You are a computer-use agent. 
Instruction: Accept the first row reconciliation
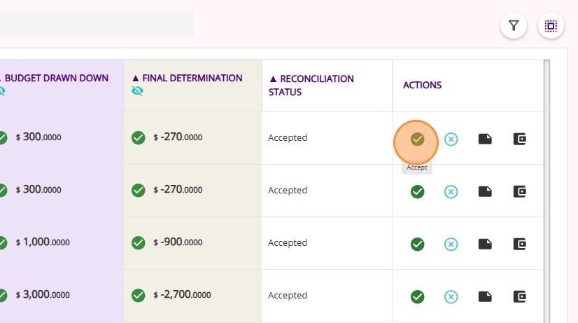417,139
